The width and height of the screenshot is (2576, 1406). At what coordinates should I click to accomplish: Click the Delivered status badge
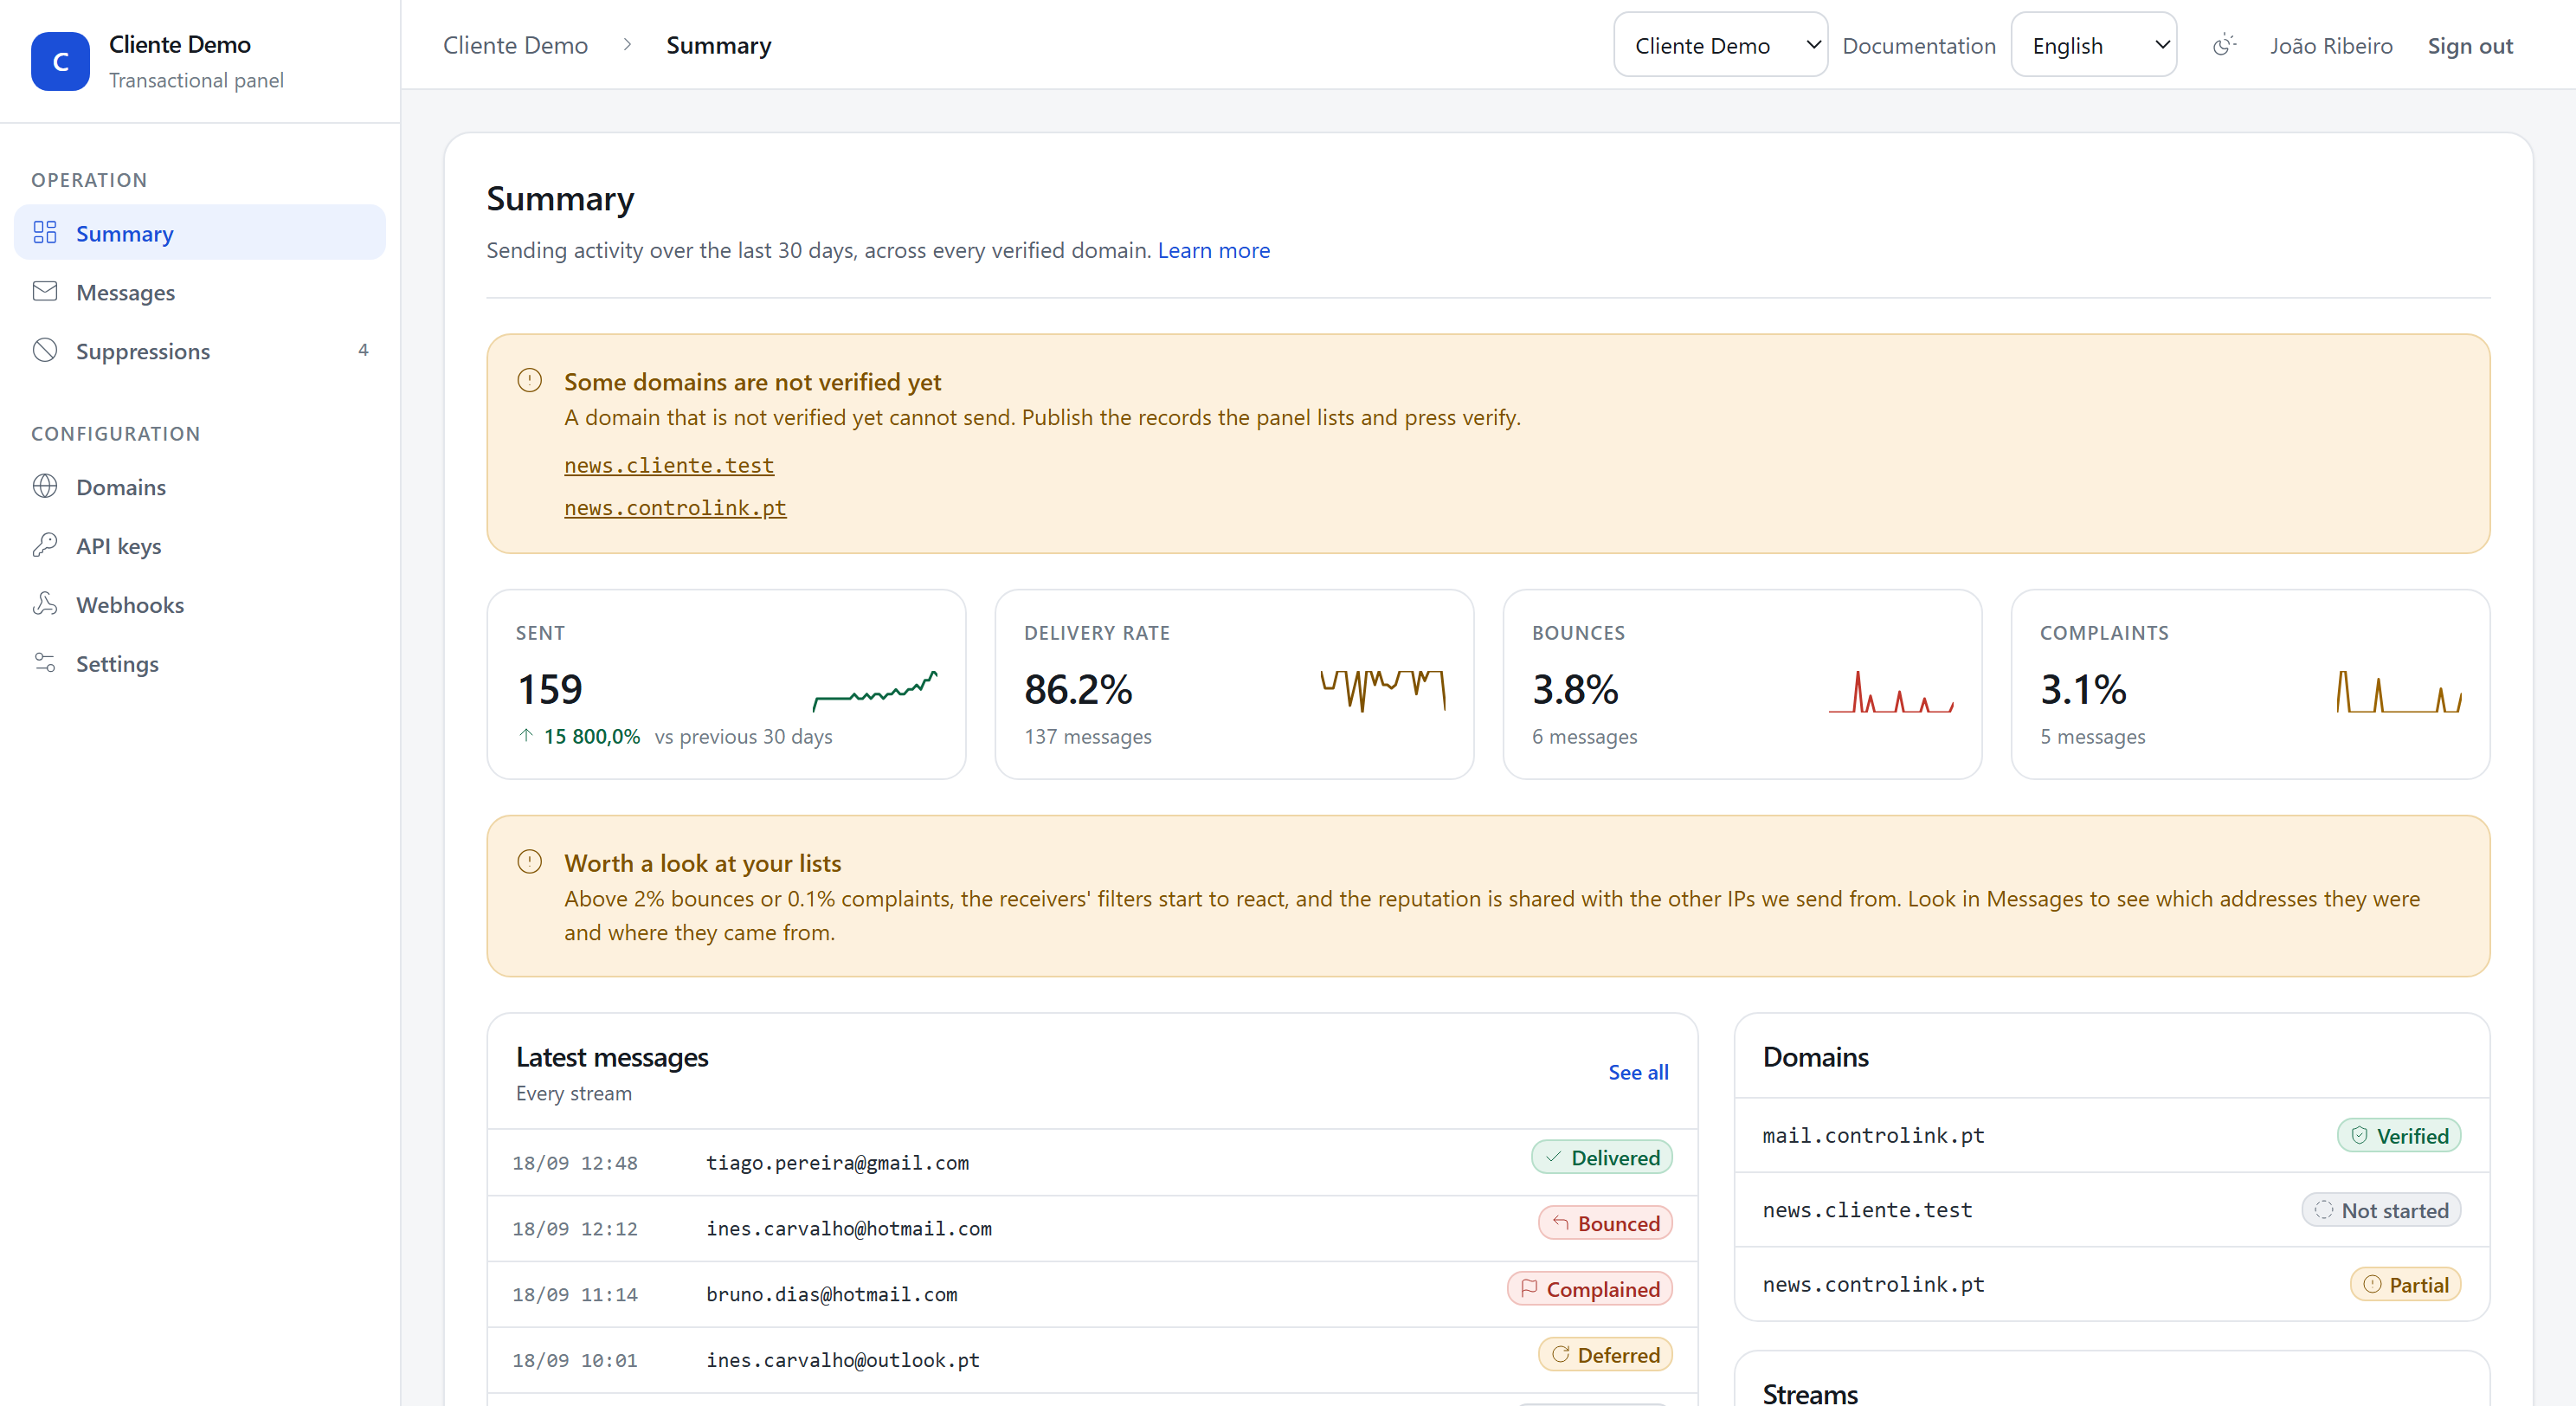(1602, 1157)
